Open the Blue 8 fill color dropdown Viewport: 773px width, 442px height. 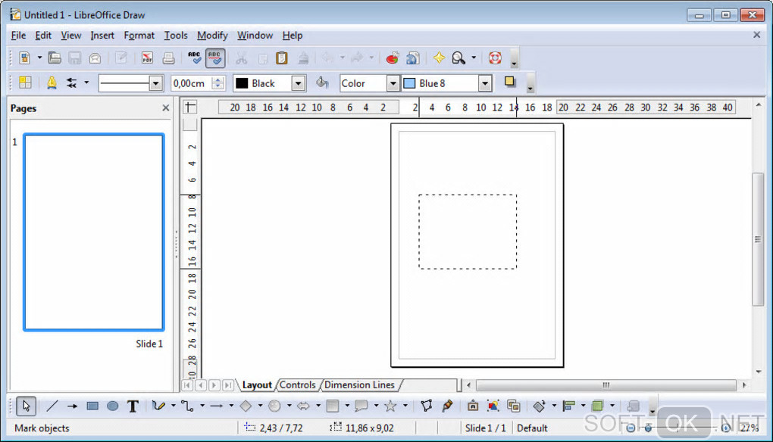[485, 83]
